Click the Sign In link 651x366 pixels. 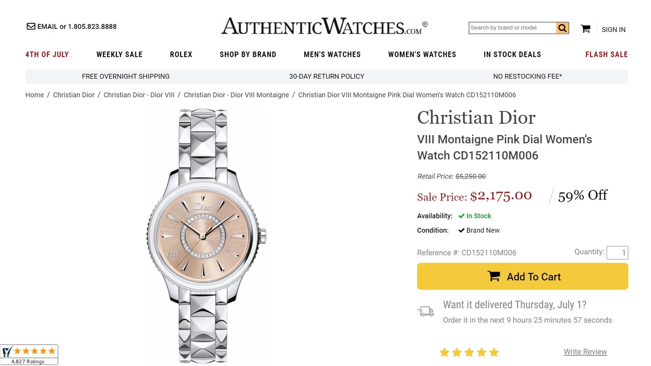pos(613,29)
